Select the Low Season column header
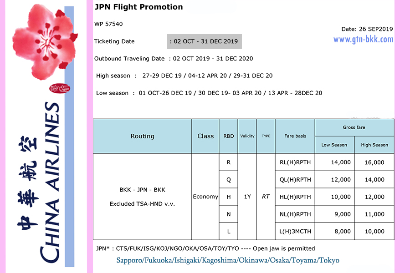Screen dimensions: 410x273 [x=334, y=145]
